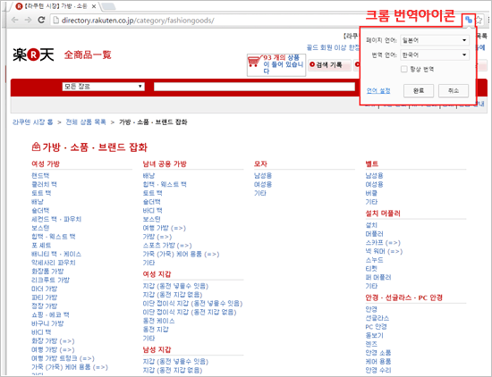Open the 퍼 머플러 link
The width and height of the screenshot is (492, 377).
(x=378, y=277)
